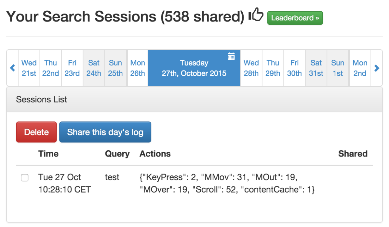Select the Fri 30th date tab
The height and width of the screenshot is (227, 389).
(x=294, y=68)
